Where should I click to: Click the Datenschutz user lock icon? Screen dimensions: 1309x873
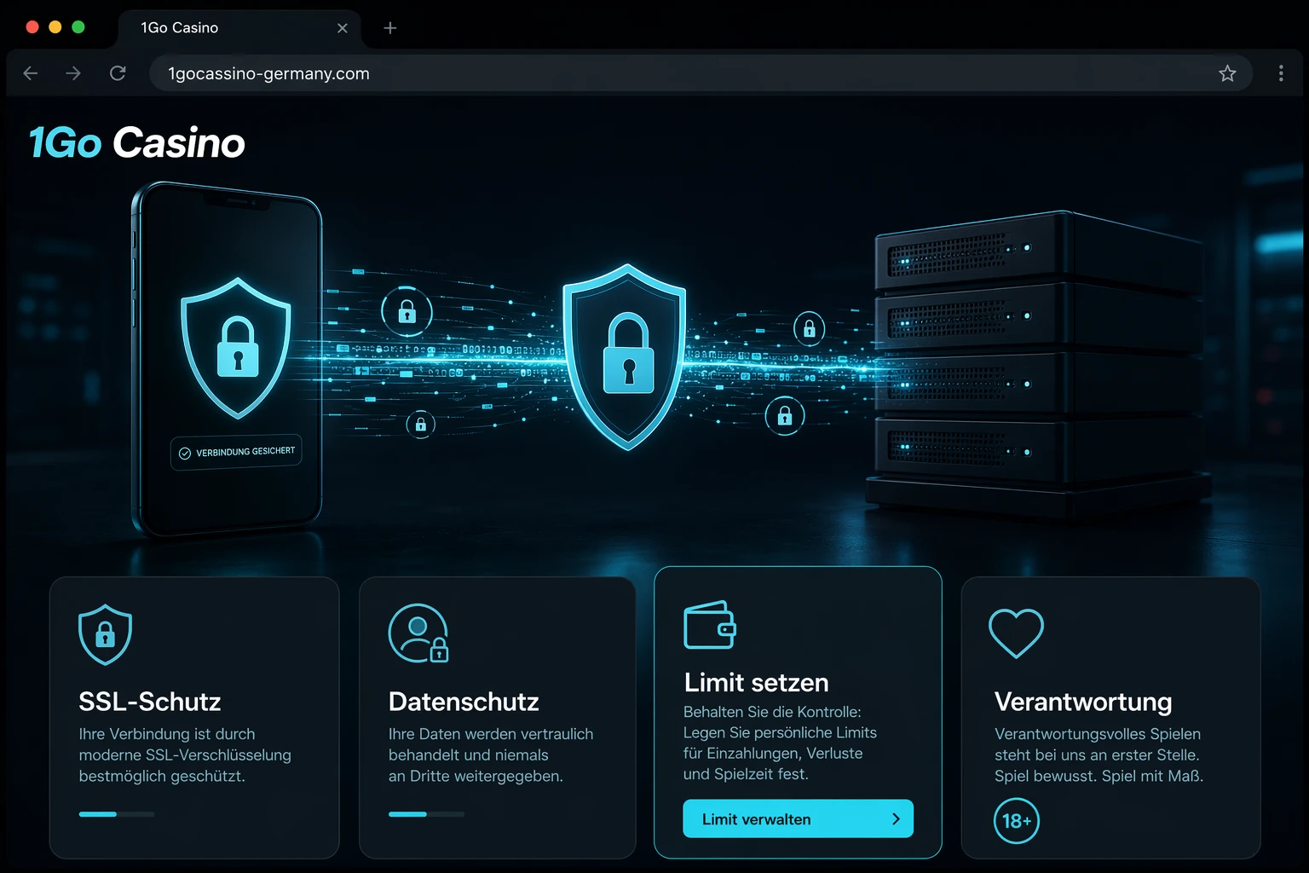pos(418,633)
